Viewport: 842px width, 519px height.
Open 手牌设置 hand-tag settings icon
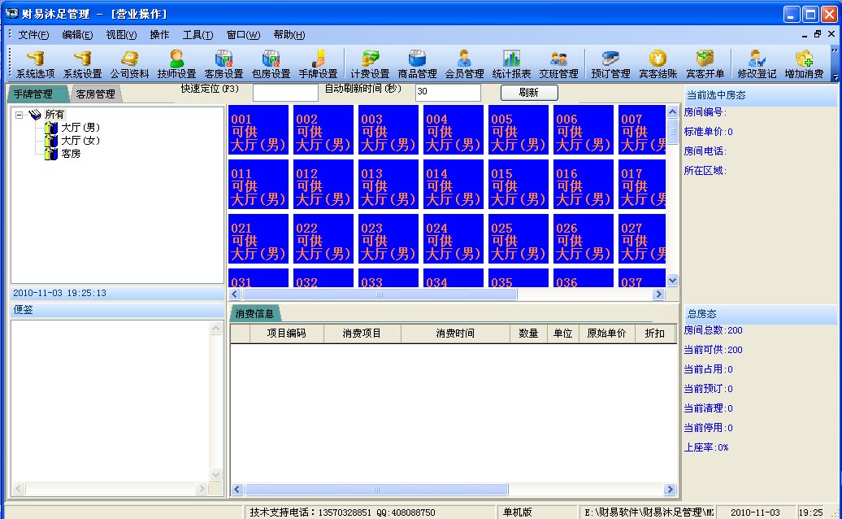coord(319,64)
